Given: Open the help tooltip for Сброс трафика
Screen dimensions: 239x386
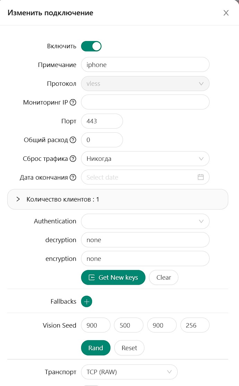Looking at the screenshot, I should pos(73,158).
